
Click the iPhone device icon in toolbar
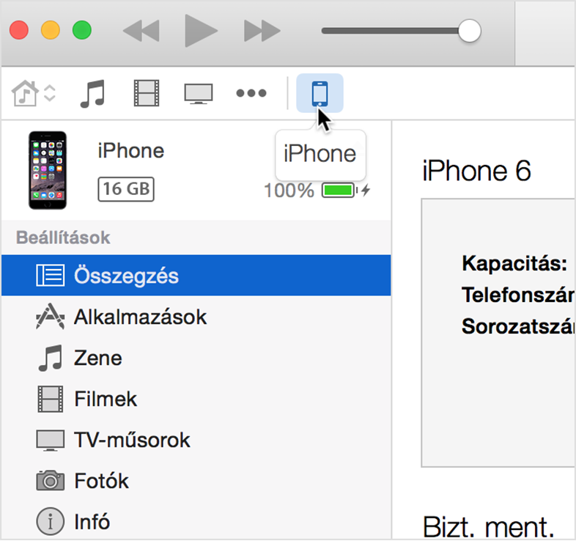(x=320, y=94)
